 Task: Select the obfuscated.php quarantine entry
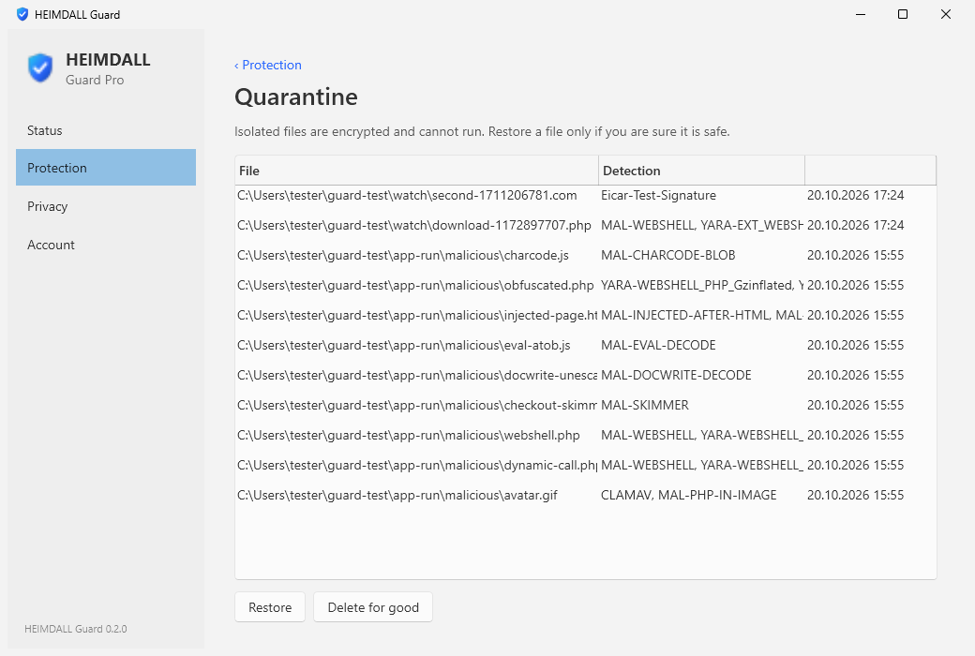586,285
